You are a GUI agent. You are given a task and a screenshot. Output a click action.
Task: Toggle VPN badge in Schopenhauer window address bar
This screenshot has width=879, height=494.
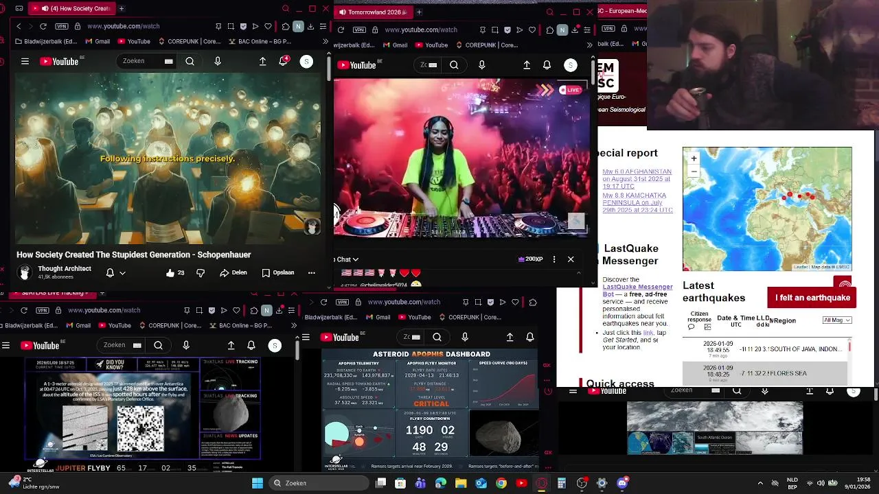click(x=60, y=26)
